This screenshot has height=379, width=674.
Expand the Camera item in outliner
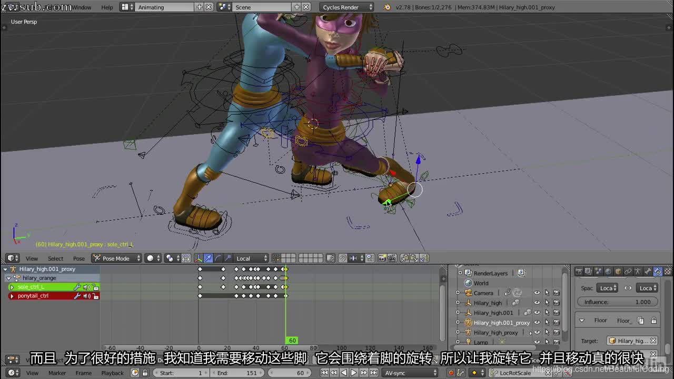coord(458,293)
